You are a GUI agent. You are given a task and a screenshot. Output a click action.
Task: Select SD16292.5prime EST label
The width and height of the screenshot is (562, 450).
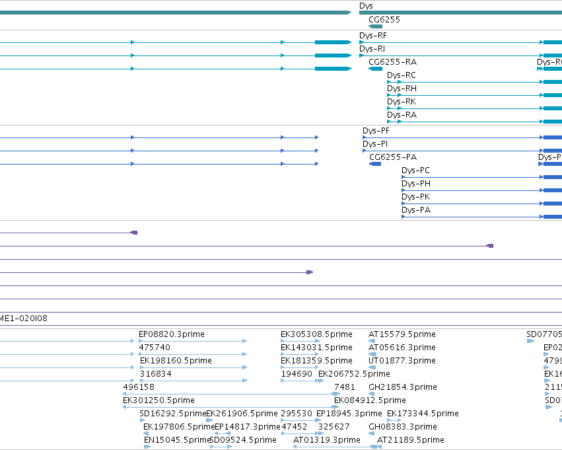[173, 414]
